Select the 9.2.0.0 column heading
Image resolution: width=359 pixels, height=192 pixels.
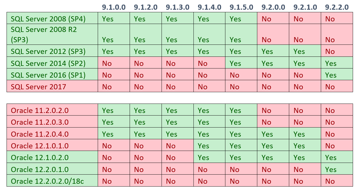coord(273,7)
